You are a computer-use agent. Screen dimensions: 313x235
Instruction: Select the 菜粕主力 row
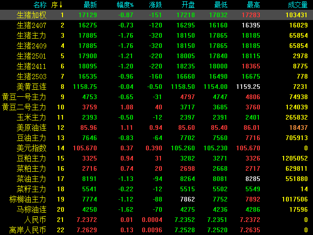click(32, 168)
